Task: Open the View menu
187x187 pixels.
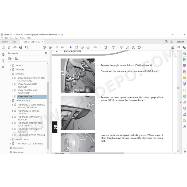Action: 11,38
